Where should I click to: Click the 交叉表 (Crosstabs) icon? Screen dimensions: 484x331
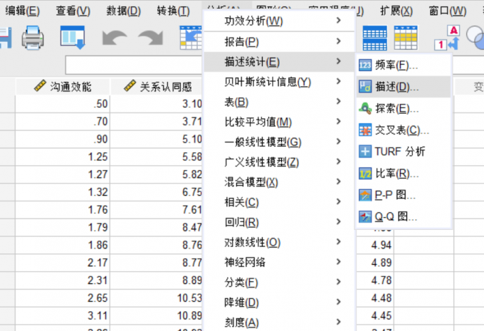pos(365,130)
